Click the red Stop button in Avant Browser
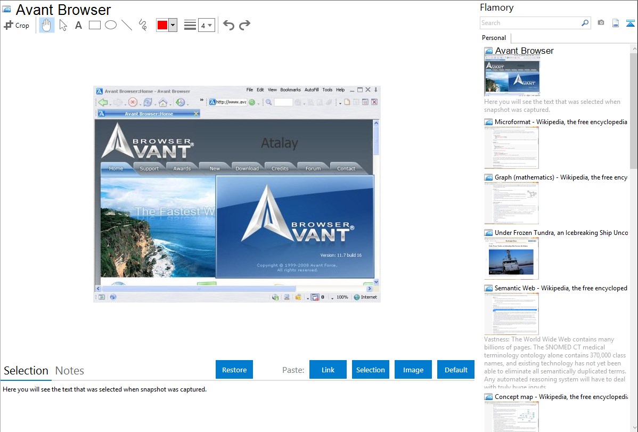 (133, 102)
